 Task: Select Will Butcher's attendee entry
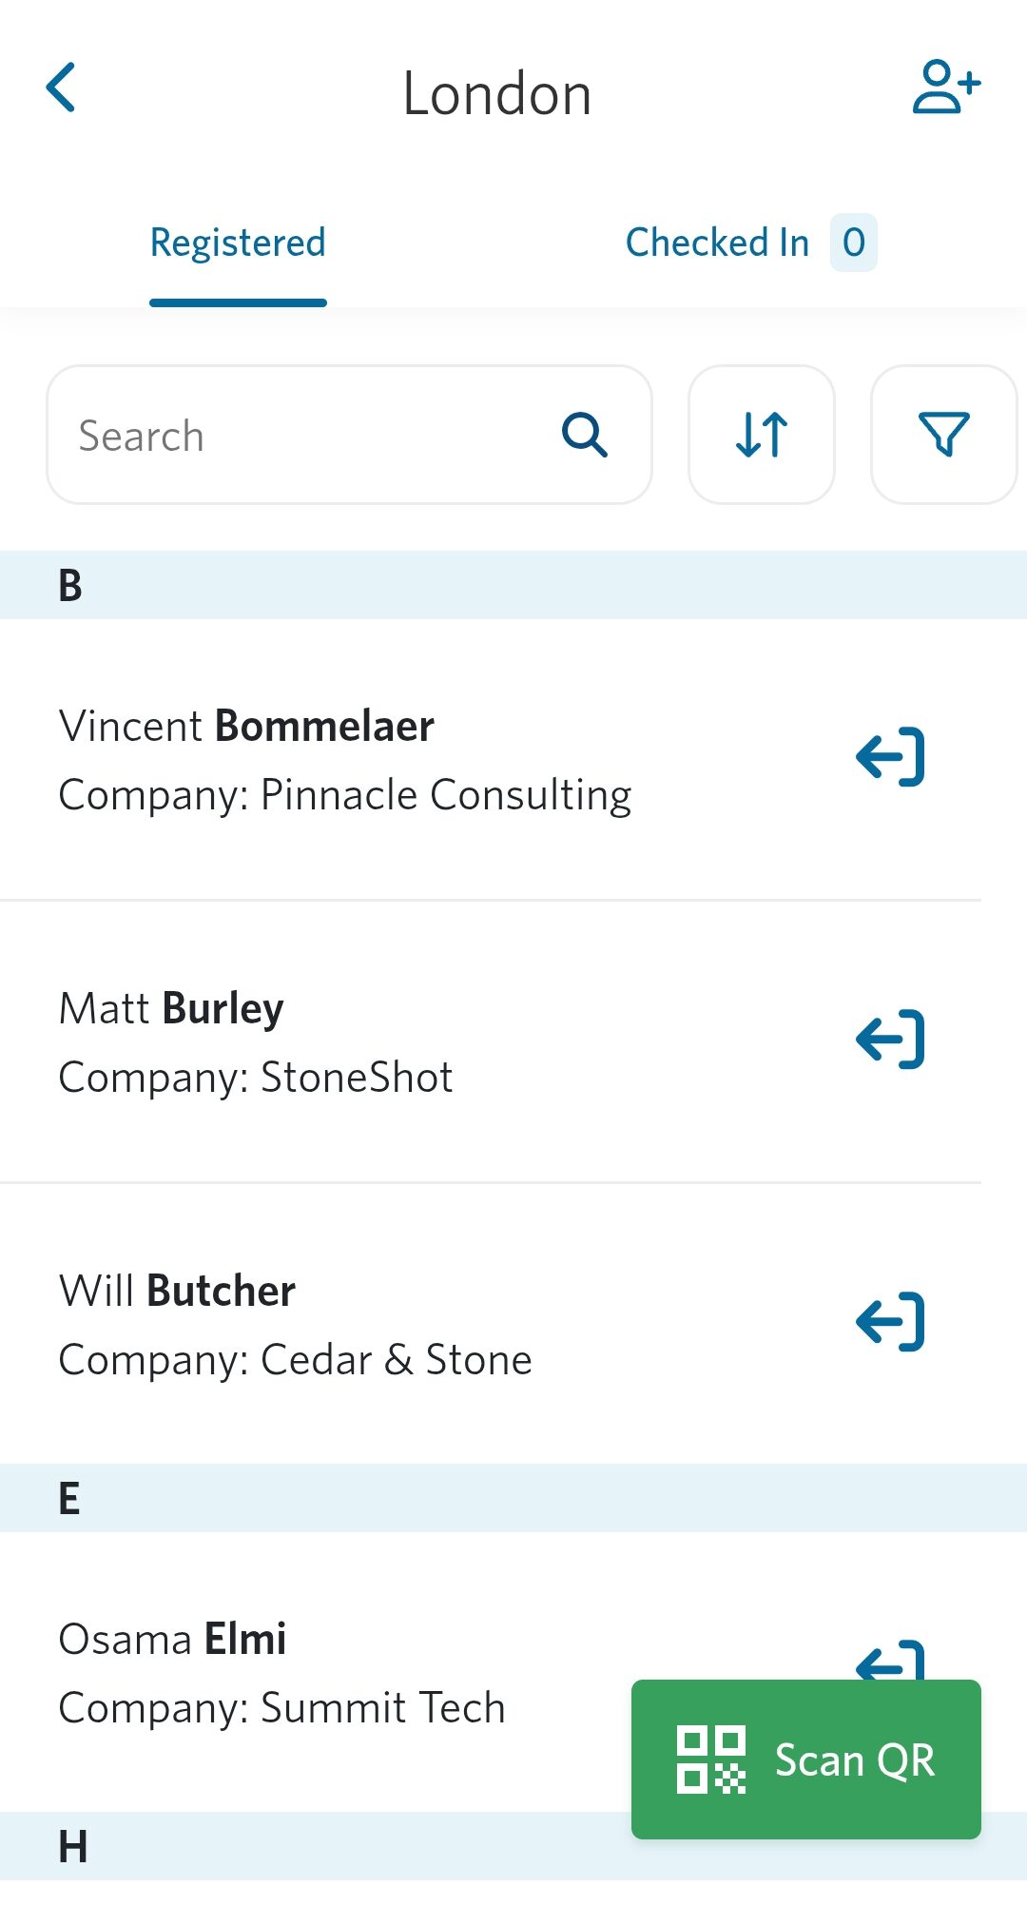click(x=295, y=1325)
